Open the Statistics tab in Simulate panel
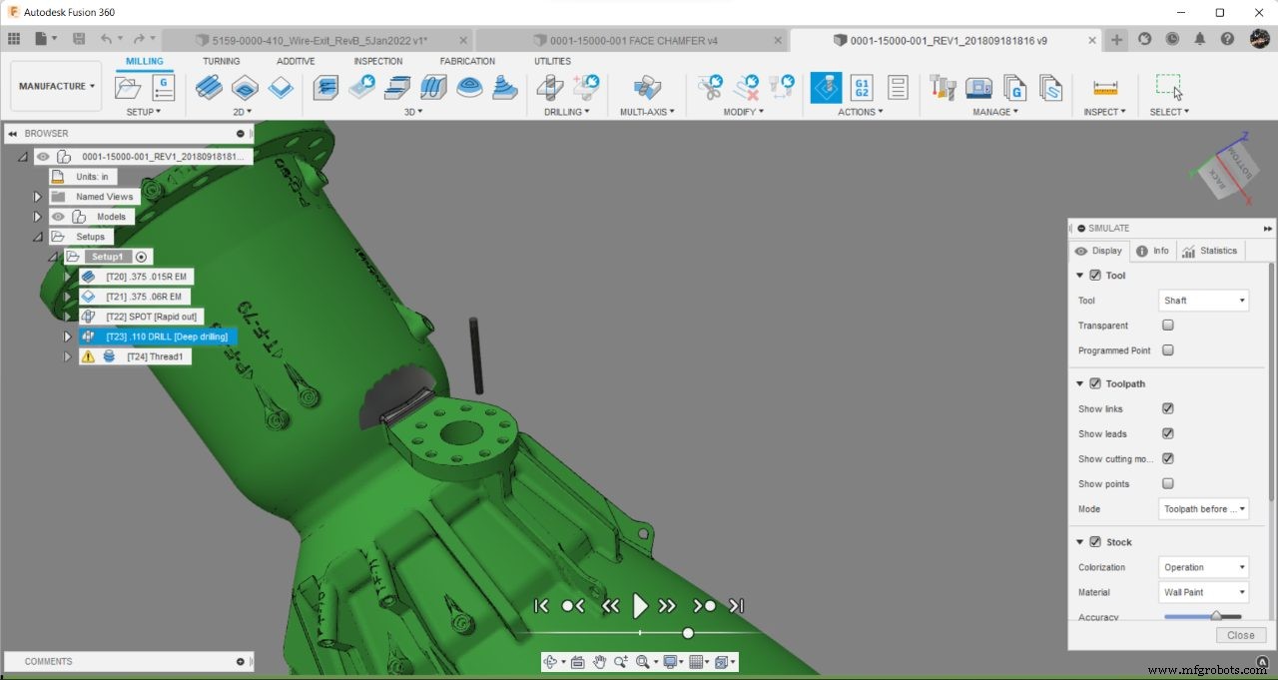 [x=1210, y=251]
